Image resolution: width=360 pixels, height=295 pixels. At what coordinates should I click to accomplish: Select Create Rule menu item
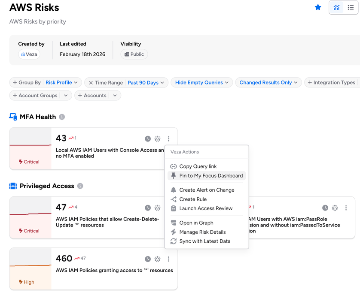pos(207,199)
